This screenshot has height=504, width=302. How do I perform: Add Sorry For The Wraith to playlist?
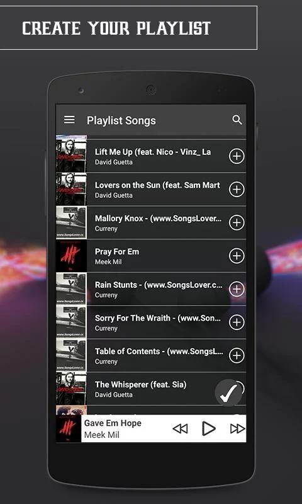pos(237,322)
